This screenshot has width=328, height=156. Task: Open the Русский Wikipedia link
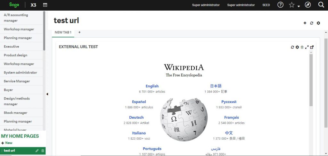(229, 102)
